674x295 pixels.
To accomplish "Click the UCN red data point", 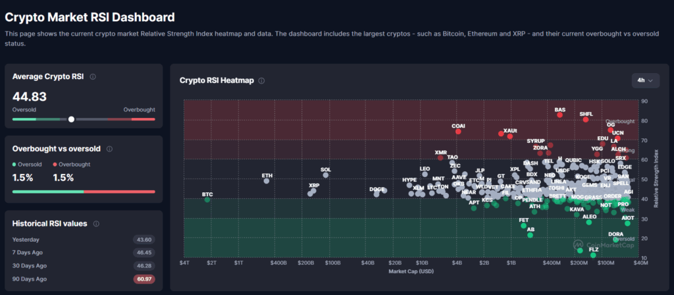I will point(617,138).
